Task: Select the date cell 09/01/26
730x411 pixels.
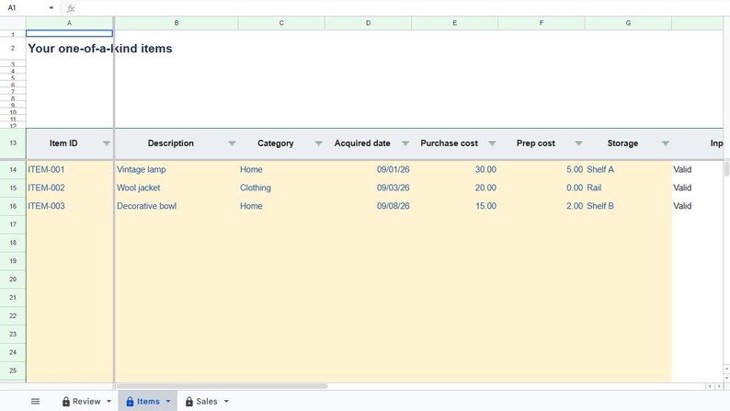Action: coord(368,169)
